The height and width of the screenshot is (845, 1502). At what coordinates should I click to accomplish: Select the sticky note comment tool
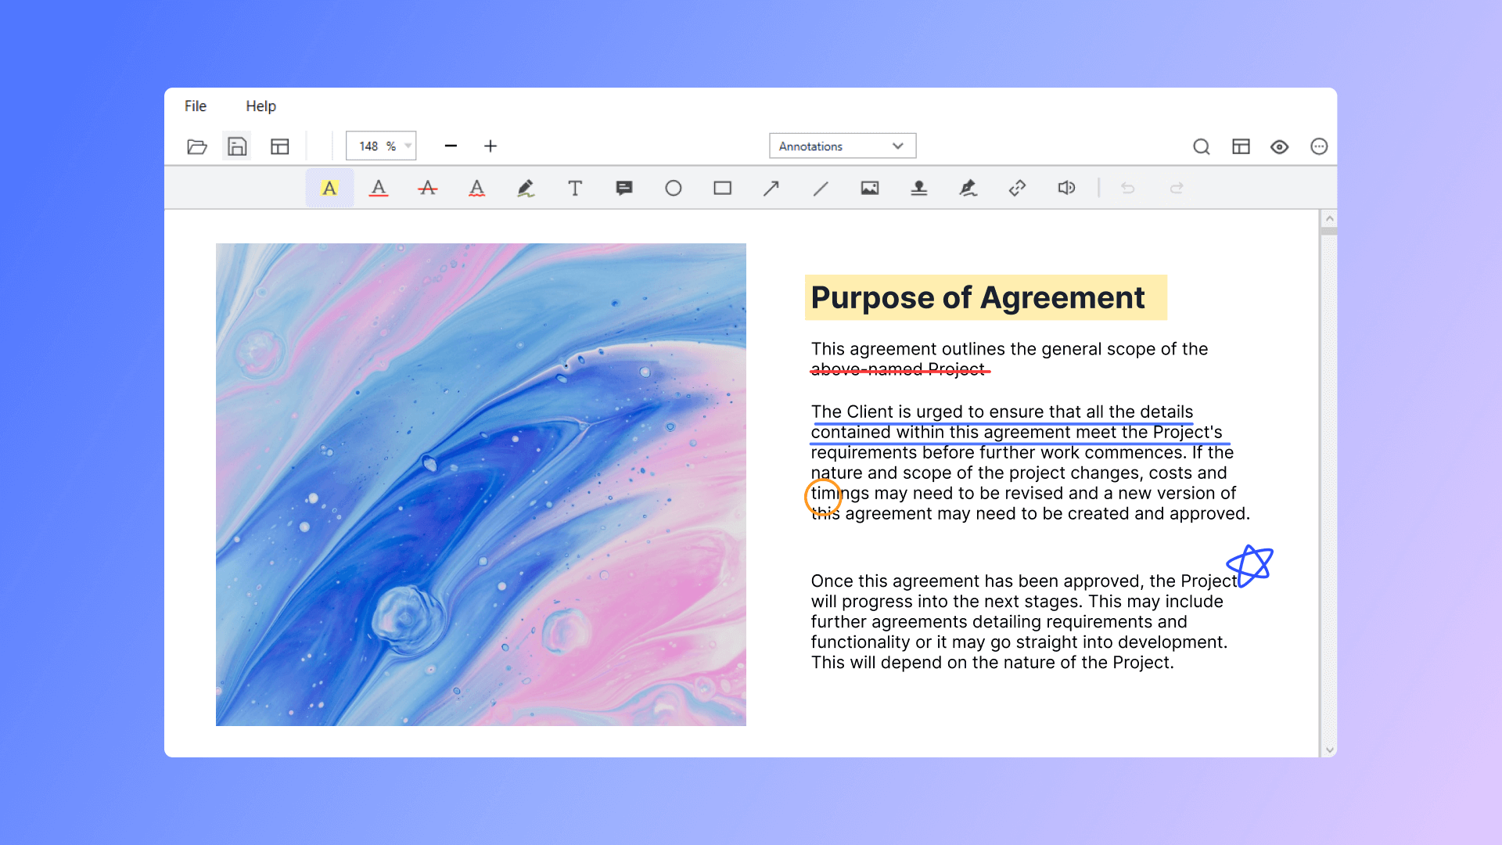pyautogui.click(x=624, y=188)
